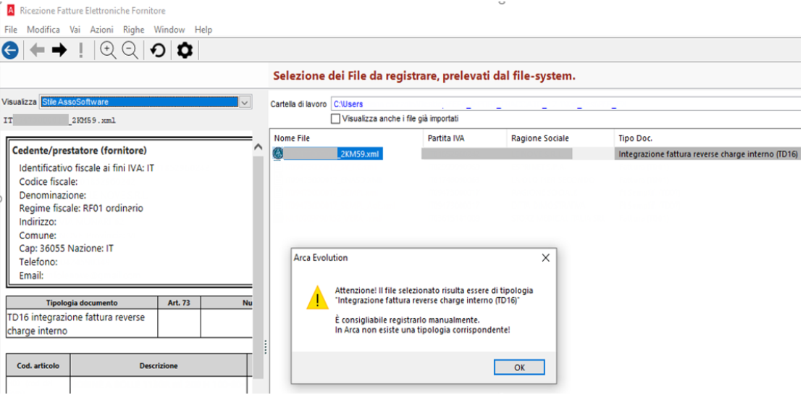Click Regime fiscale: RF01 ordinario text
This screenshot has height=395, width=803.
click(81, 209)
